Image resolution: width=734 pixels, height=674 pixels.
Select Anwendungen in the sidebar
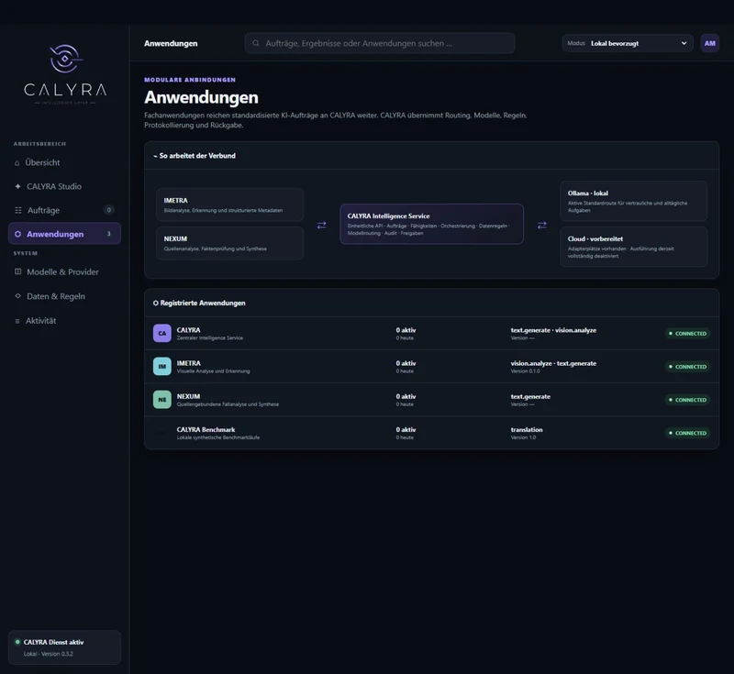[64, 234]
